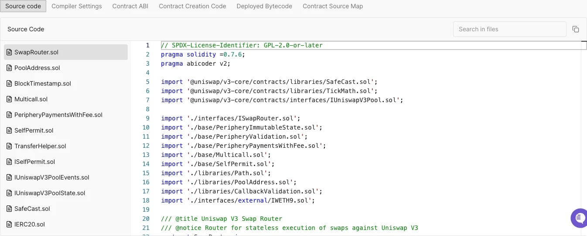Open IUniswapV3PoolEvents.sol file

pos(66,177)
